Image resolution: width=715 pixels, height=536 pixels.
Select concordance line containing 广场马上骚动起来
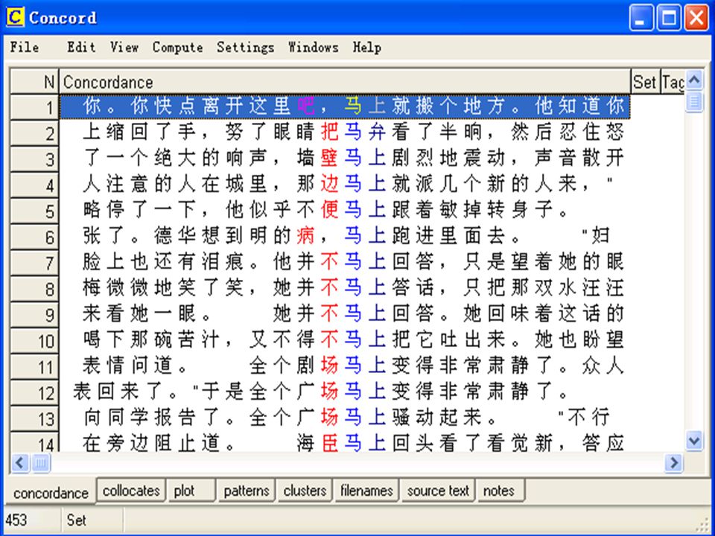pos(345,418)
